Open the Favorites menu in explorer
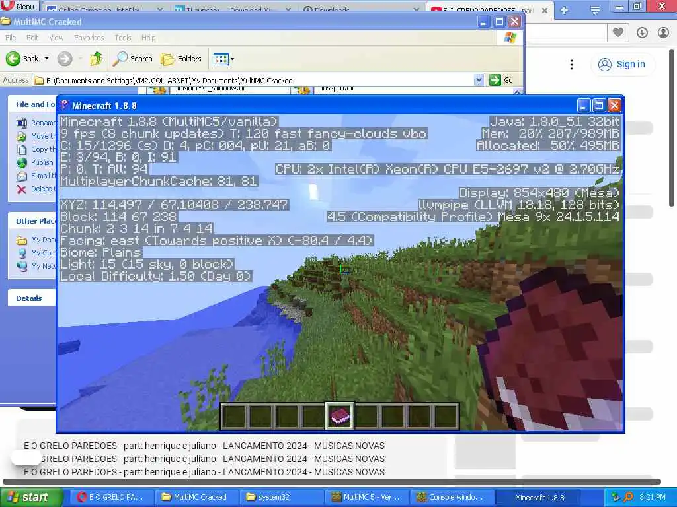 (89, 38)
